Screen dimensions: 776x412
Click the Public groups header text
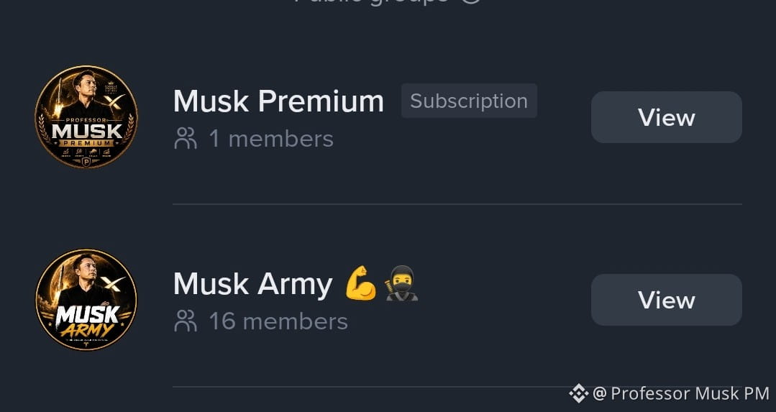[x=371, y=1]
